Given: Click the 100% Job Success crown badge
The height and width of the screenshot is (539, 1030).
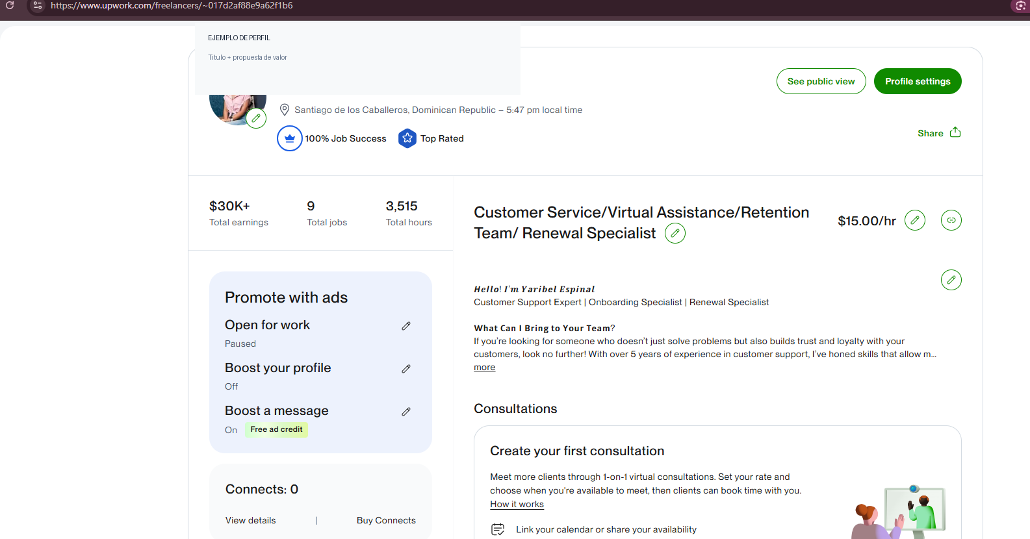Looking at the screenshot, I should 290,138.
